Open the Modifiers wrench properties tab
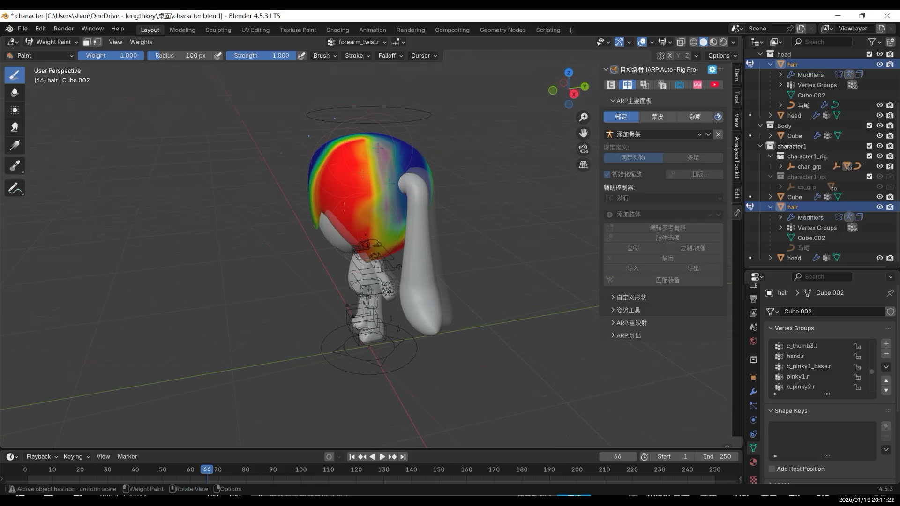Screen dimensions: 900x506 pos(753,392)
